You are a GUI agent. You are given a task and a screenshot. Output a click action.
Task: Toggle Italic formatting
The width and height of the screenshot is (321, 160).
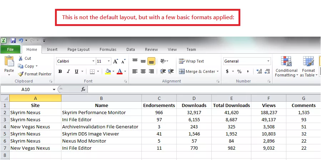click(x=68, y=71)
